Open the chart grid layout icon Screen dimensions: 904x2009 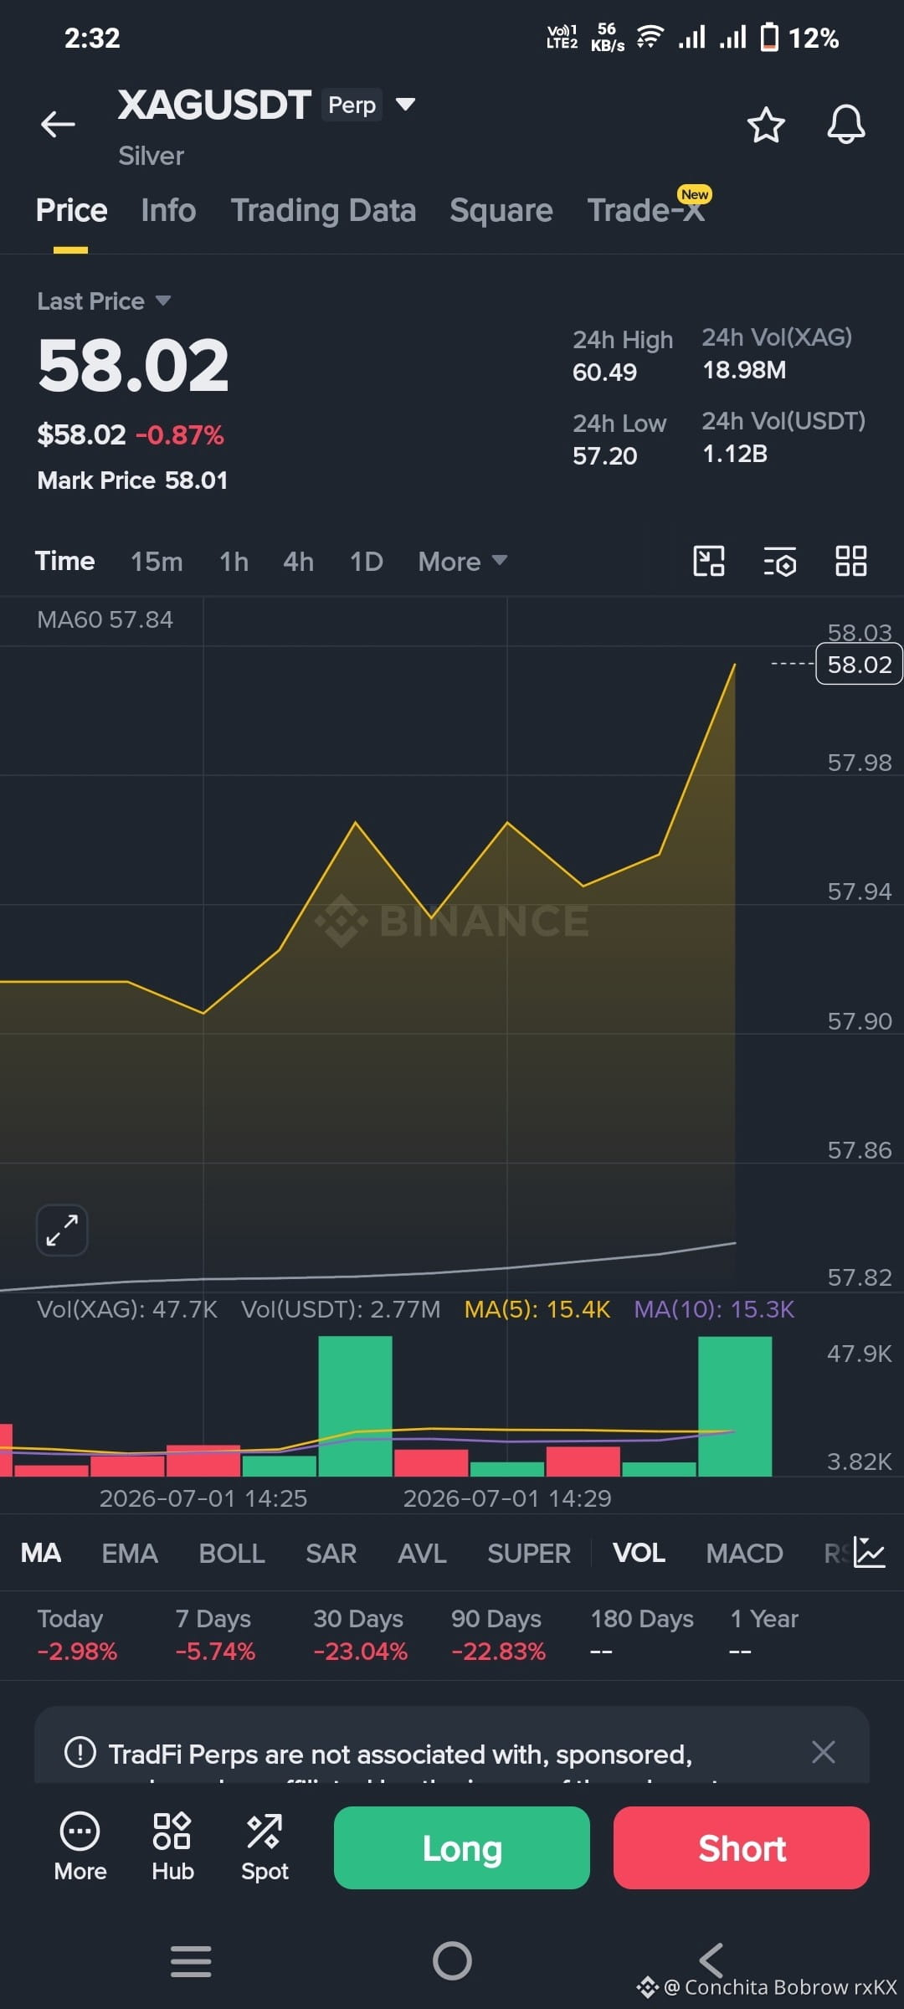click(x=851, y=561)
